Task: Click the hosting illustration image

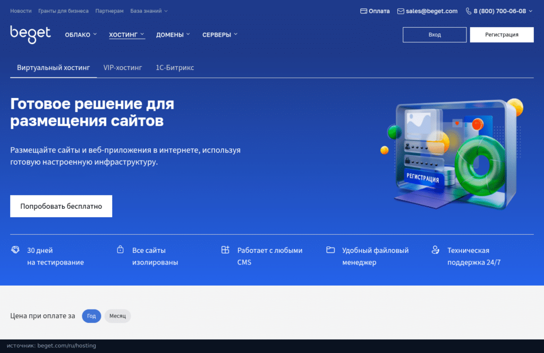Action: [x=452, y=154]
